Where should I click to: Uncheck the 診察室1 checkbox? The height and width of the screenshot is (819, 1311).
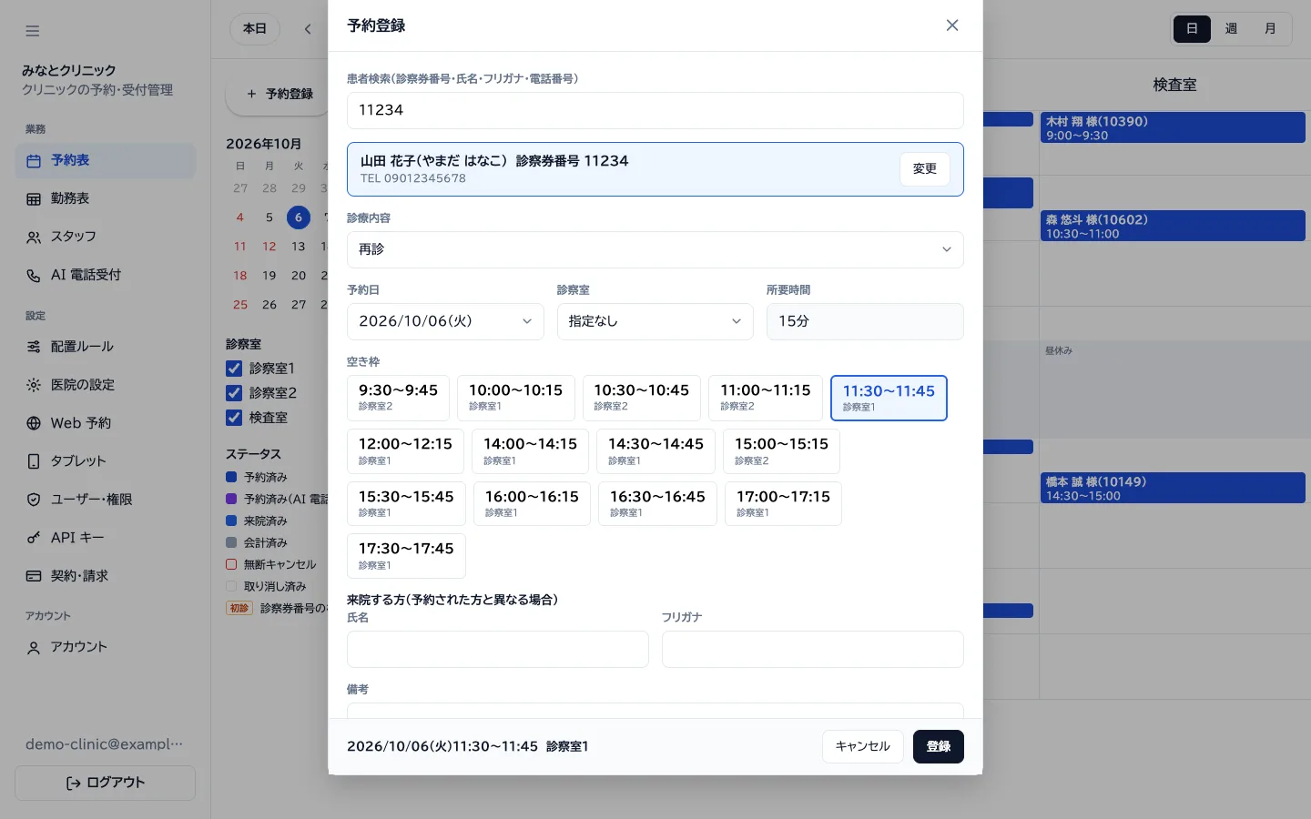[x=234, y=369]
